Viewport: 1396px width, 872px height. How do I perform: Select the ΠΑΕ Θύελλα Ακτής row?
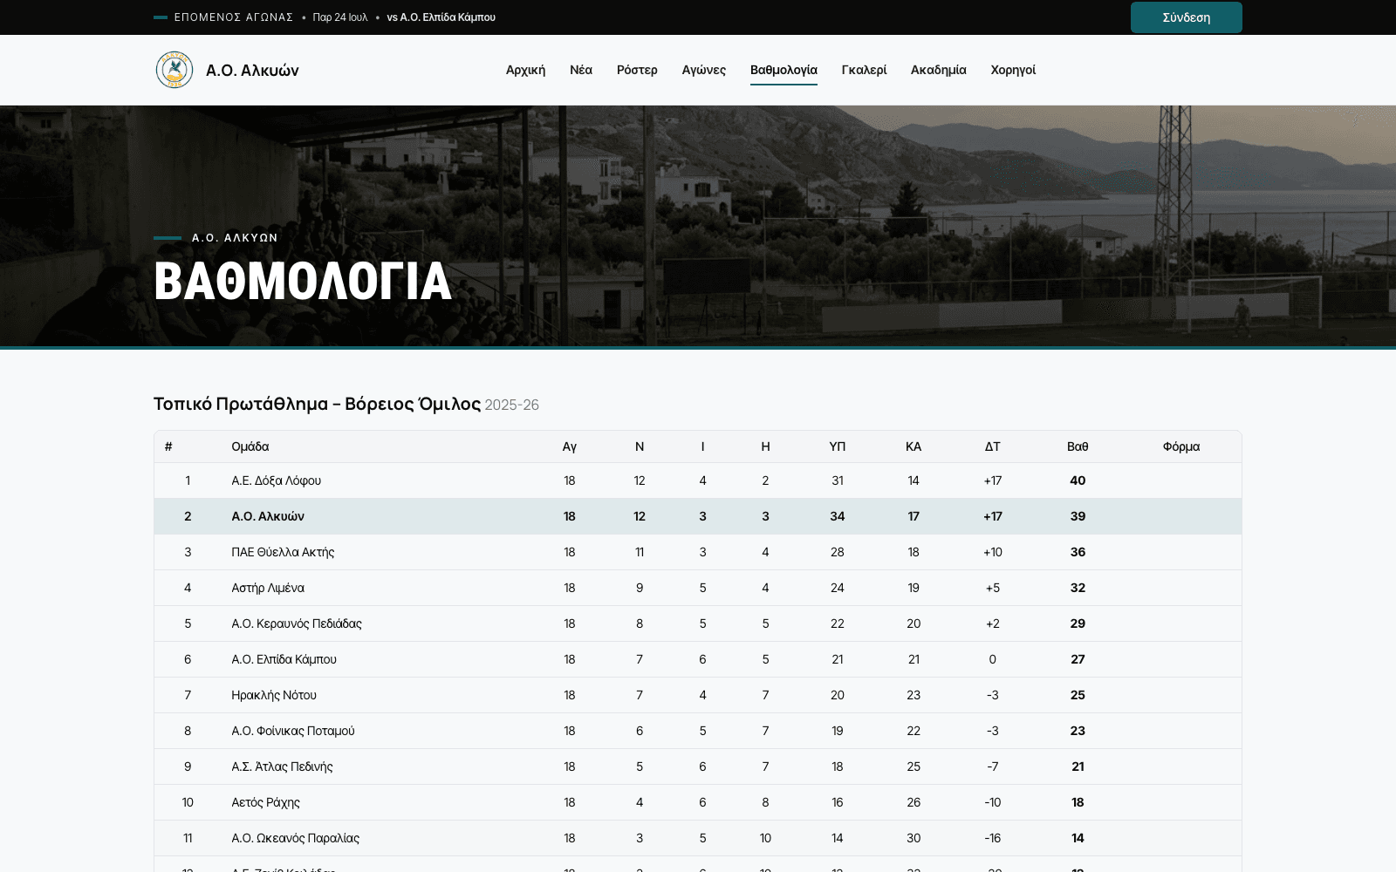pyautogui.click(x=698, y=552)
